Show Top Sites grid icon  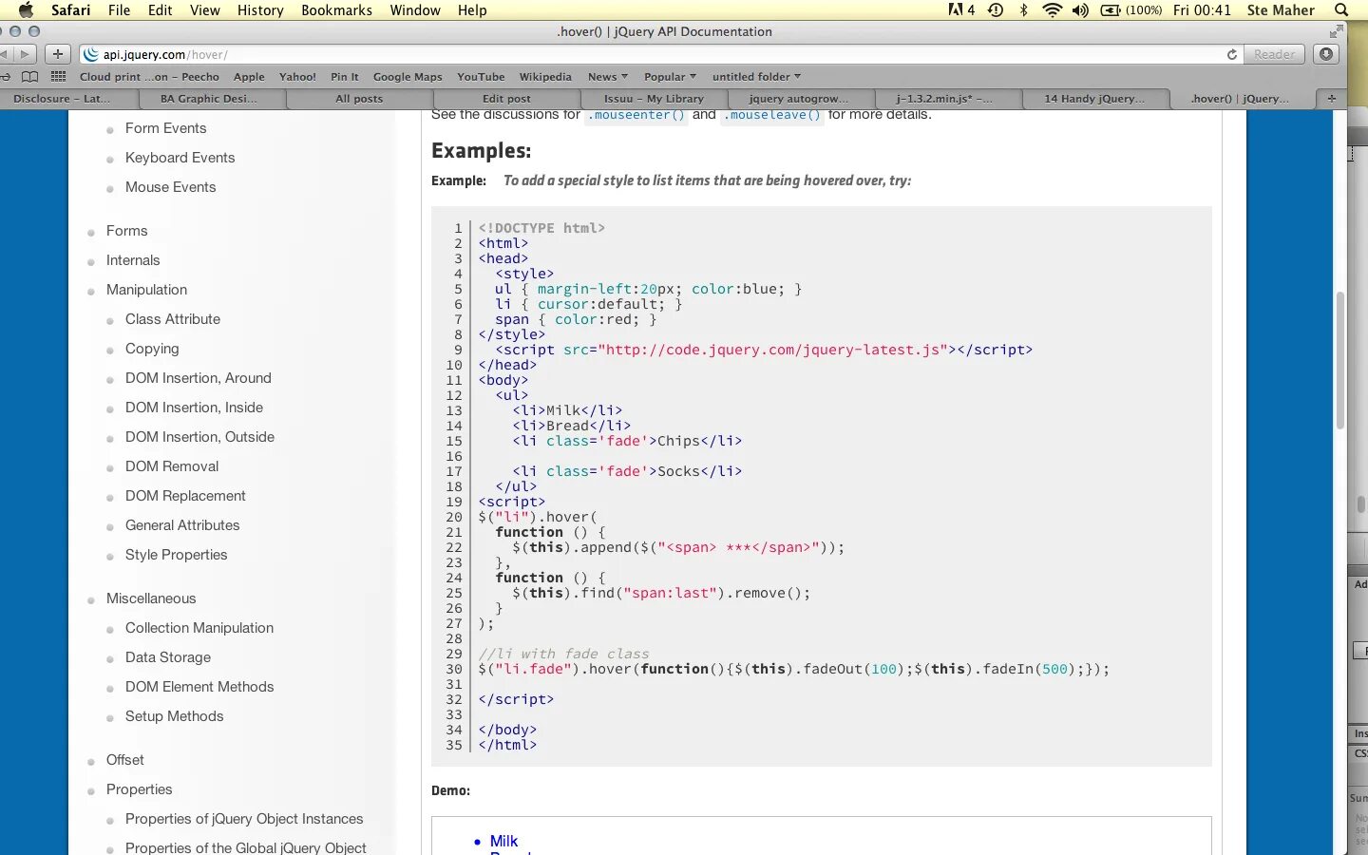coord(59,77)
